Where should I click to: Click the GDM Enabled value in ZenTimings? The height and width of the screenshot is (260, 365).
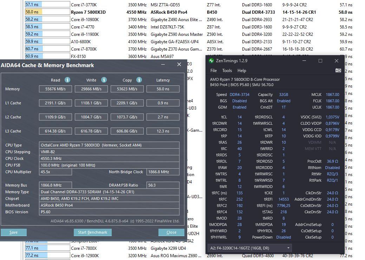click(x=240, y=107)
